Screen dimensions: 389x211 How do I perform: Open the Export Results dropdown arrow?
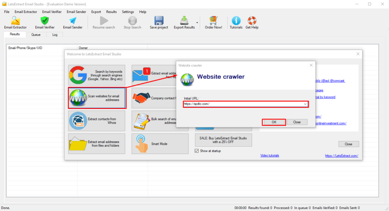pyautogui.click(x=197, y=22)
